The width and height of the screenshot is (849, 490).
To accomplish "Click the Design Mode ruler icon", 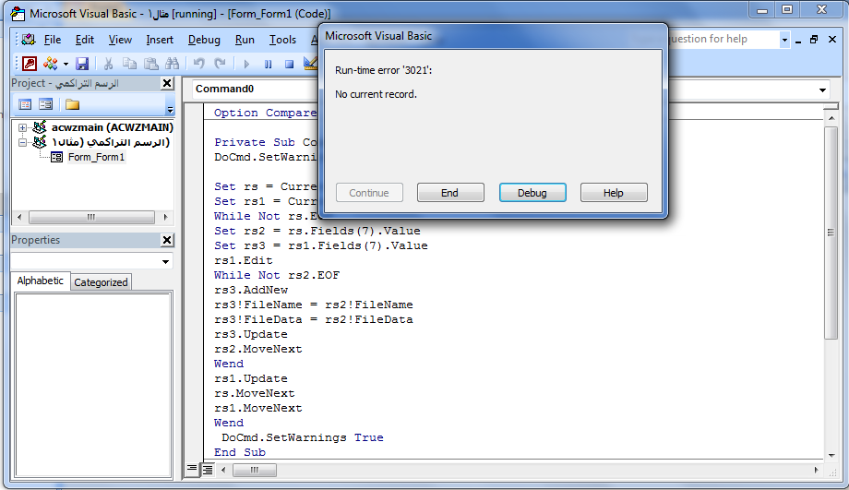I will (310, 64).
